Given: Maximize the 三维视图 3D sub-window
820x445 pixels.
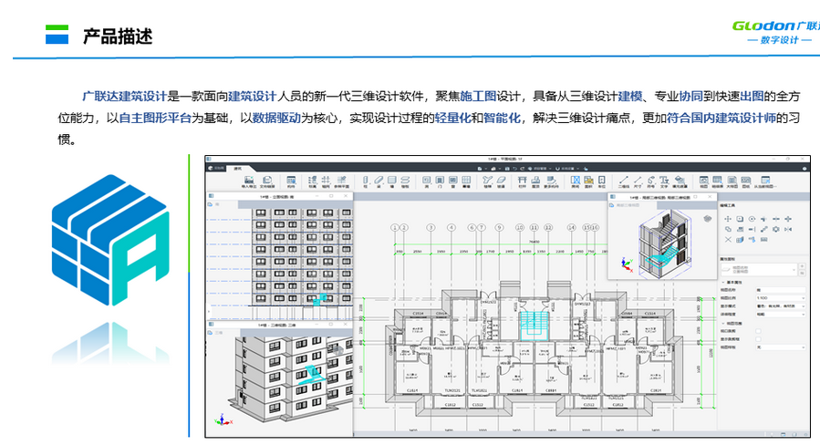Looking at the screenshot, I should 331,325.
